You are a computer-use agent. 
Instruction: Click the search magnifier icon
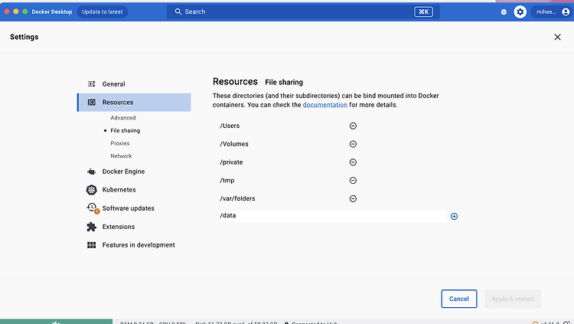pyautogui.click(x=178, y=11)
